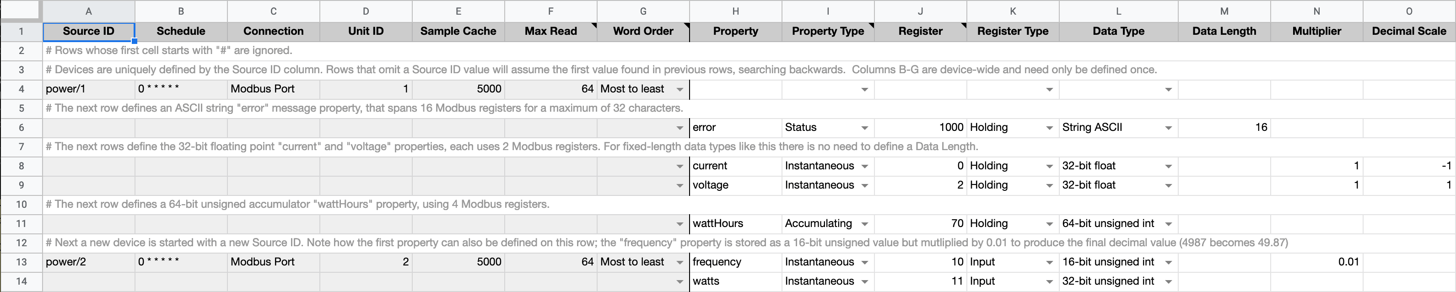Click the Max Read header cell

(550, 31)
